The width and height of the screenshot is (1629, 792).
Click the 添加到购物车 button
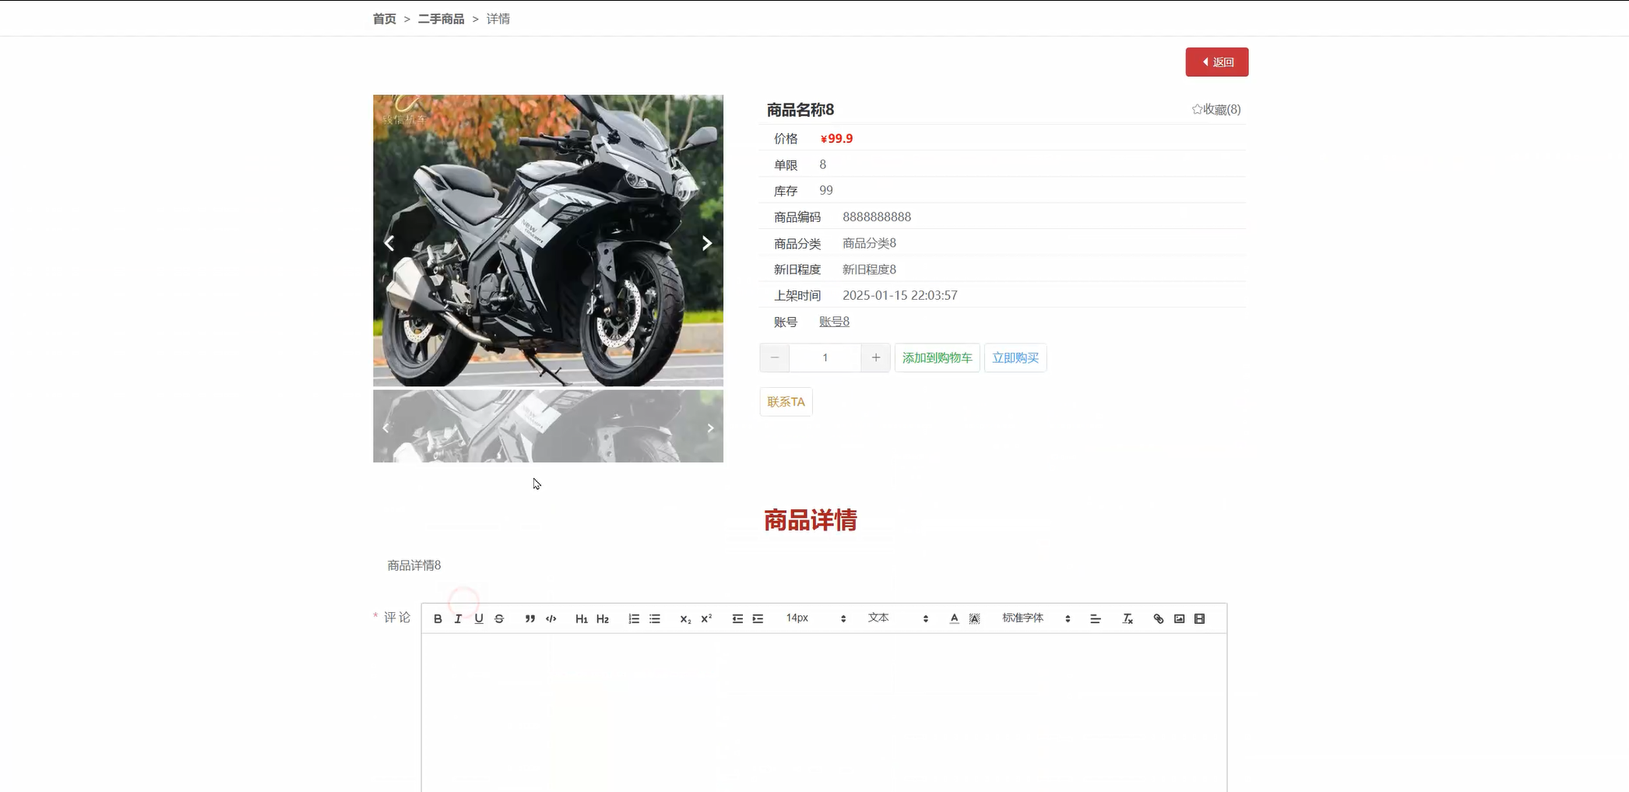[937, 357]
